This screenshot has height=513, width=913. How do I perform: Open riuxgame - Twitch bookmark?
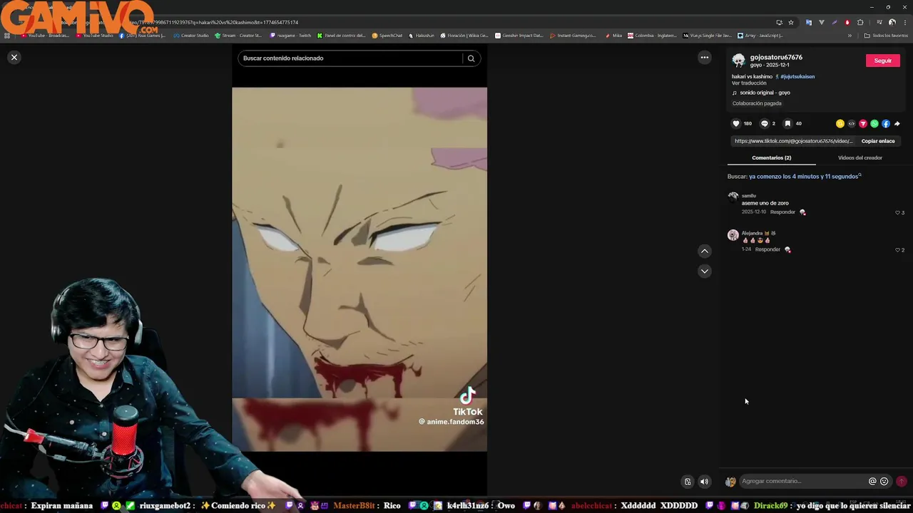pyautogui.click(x=290, y=35)
